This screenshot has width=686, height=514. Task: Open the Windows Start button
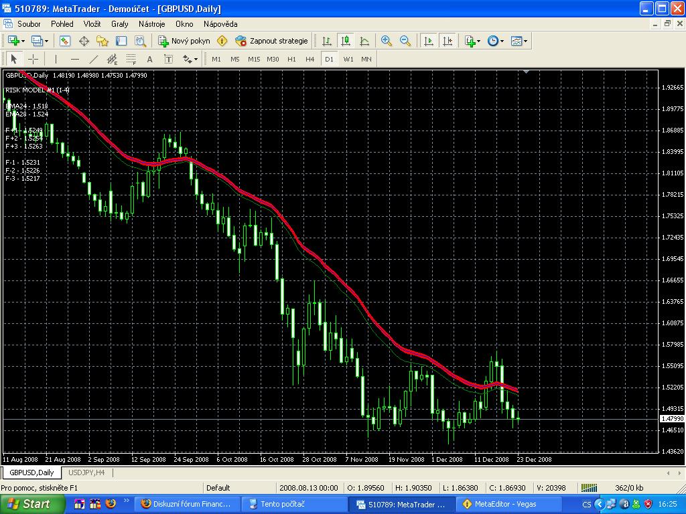32,504
